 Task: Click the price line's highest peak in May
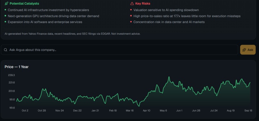(x=169, y=77)
